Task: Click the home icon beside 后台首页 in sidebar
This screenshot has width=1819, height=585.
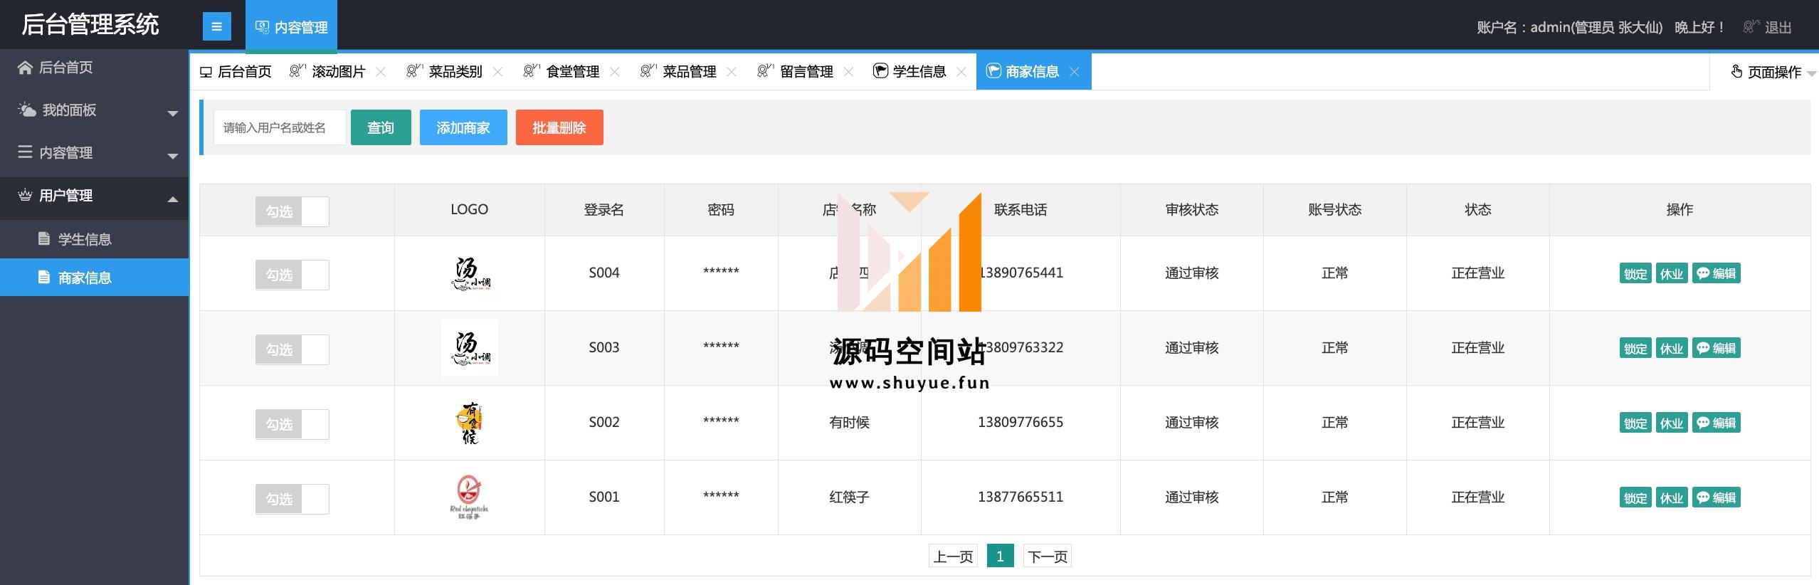Action: tap(25, 67)
